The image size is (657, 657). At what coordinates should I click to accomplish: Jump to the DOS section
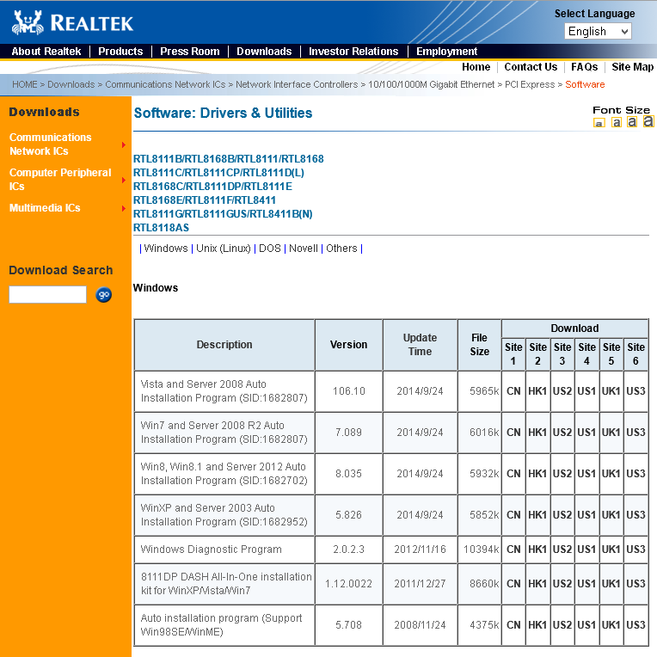coord(270,249)
